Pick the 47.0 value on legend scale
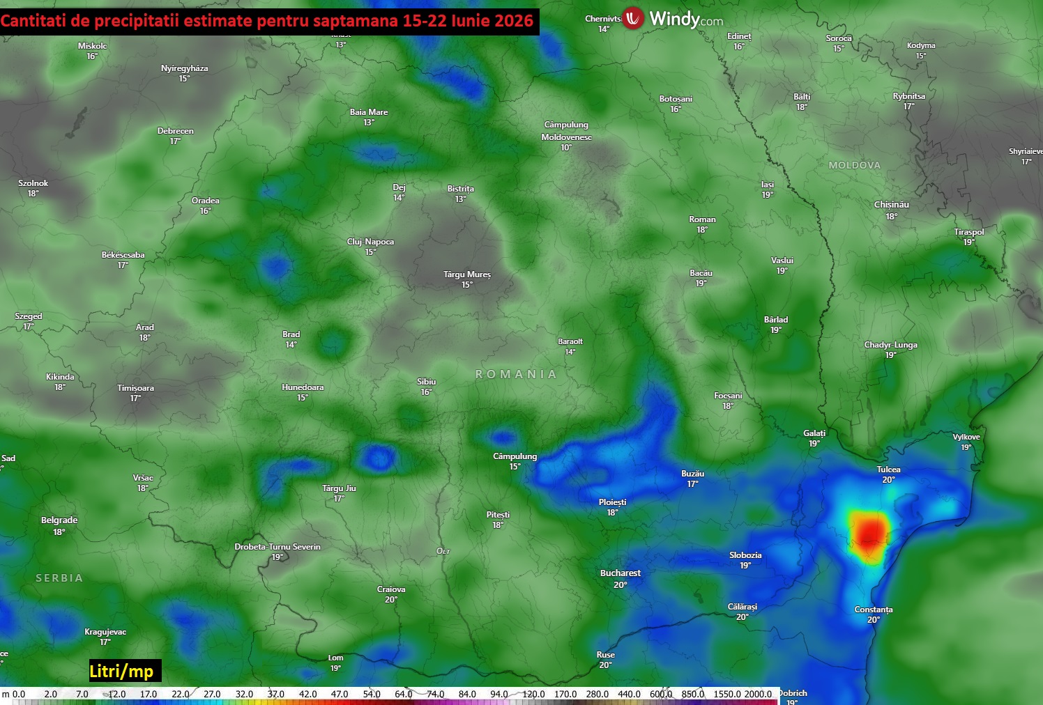 tap(340, 694)
